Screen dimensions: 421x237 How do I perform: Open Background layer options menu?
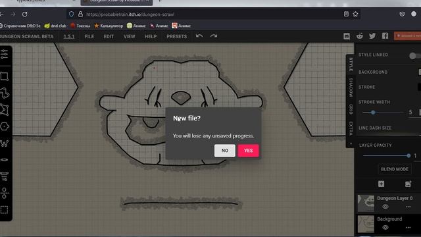click(408, 227)
